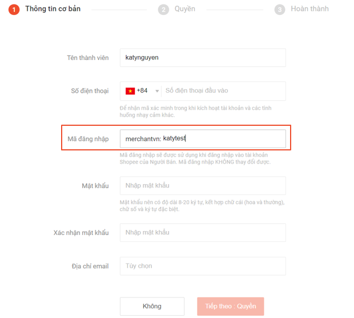Image resolution: width=354 pixels, height=318 pixels.
Task: Click the step 2 circle icon
Action: 163,10
